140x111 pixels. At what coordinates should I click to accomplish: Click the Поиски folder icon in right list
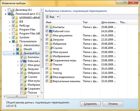pyautogui.click(x=51, y=65)
